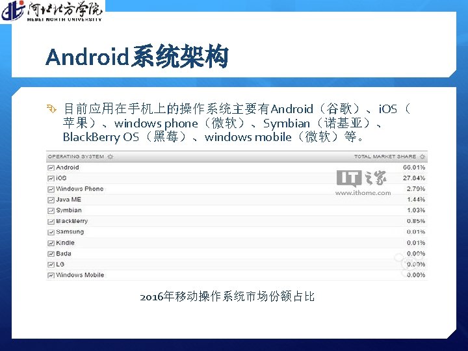Image resolution: width=468 pixels, height=351 pixels.
Task: Click the Symbian row chart icon
Action: (51, 211)
